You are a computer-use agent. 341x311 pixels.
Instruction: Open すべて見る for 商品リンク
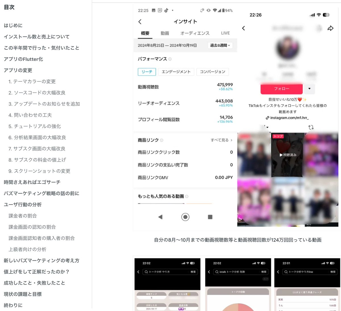tap(221, 140)
